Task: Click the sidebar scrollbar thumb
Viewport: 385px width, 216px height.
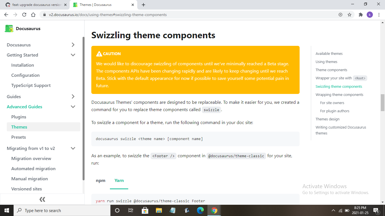Action: coord(83,108)
